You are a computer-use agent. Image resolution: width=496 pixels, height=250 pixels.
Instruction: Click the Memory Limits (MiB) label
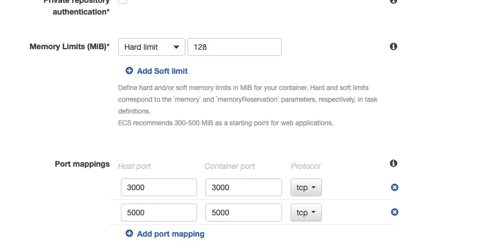(69, 46)
